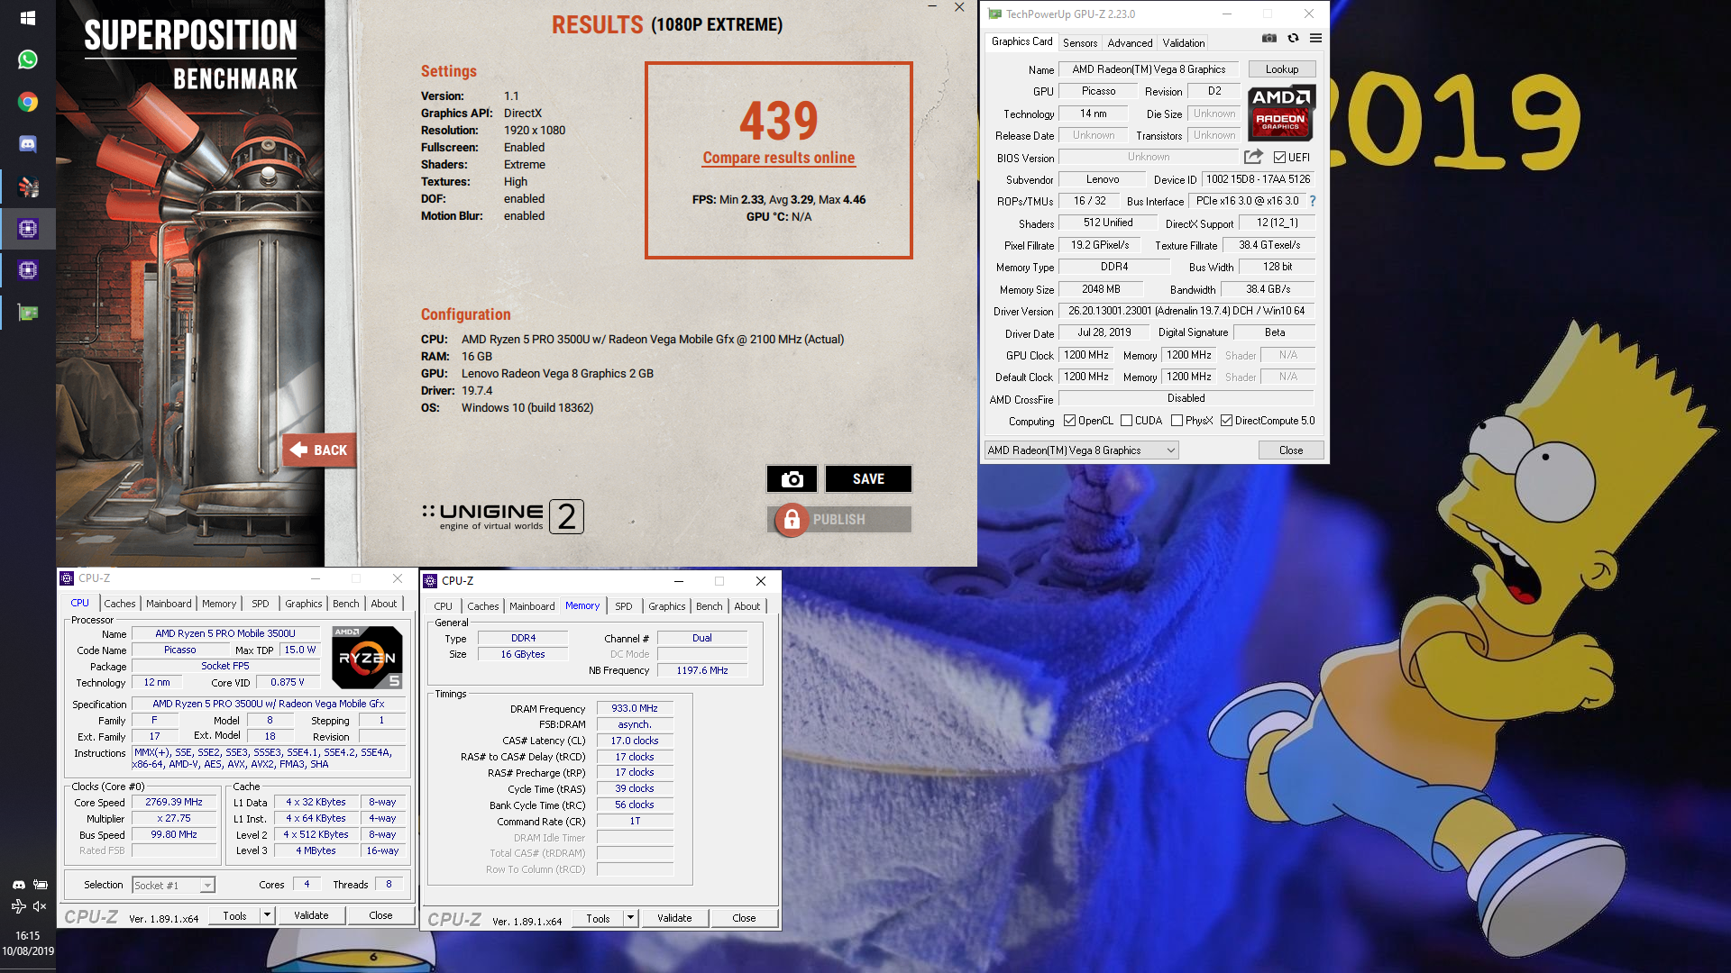This screenshot has height=973, width=1731.
Task: Launch Google Chrome from the taskbar
Action: 27,102
